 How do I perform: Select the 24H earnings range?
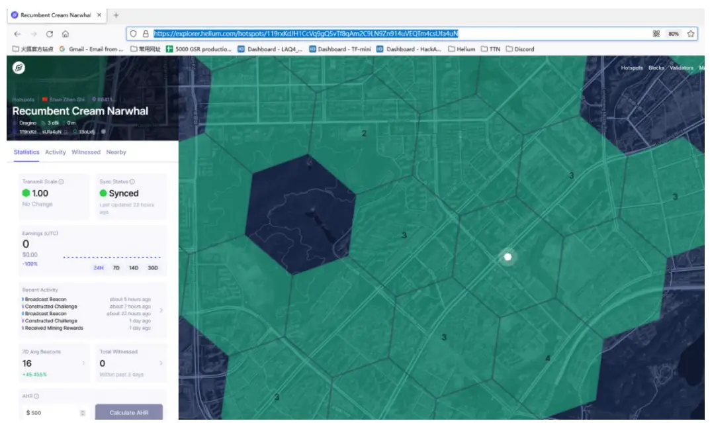[x=98, y=268]
